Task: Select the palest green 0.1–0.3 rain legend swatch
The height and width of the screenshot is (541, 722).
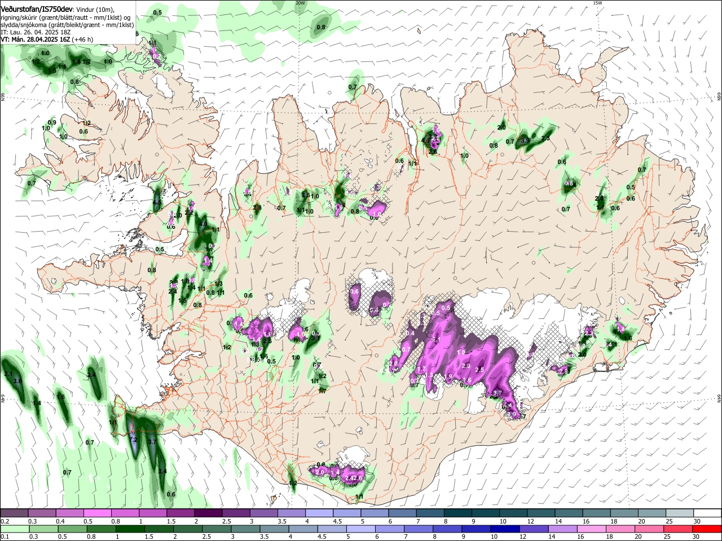Action: 15,529
